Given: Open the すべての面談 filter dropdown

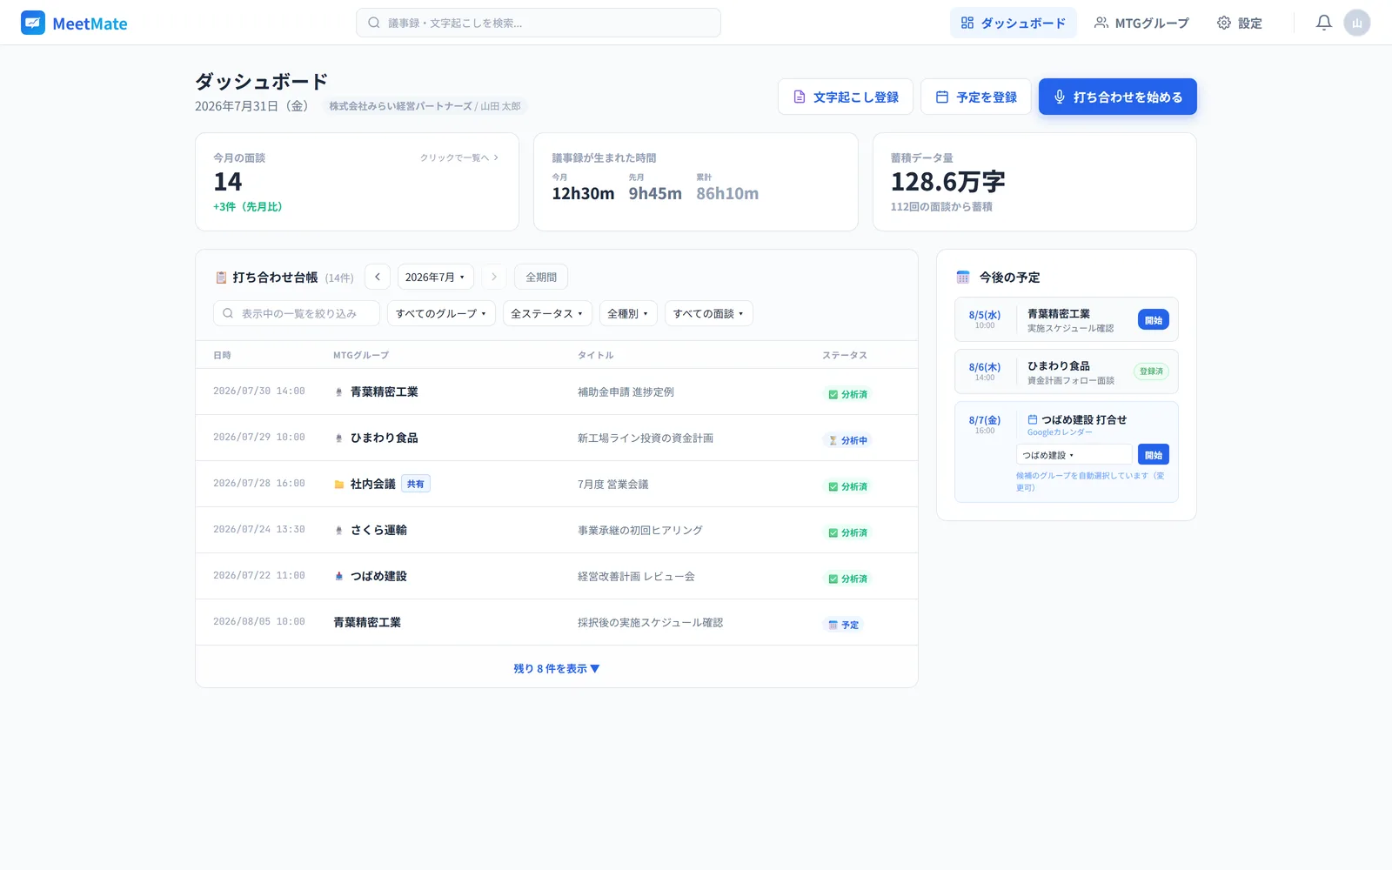Looking at the screenshot, I should click(709, 313).
